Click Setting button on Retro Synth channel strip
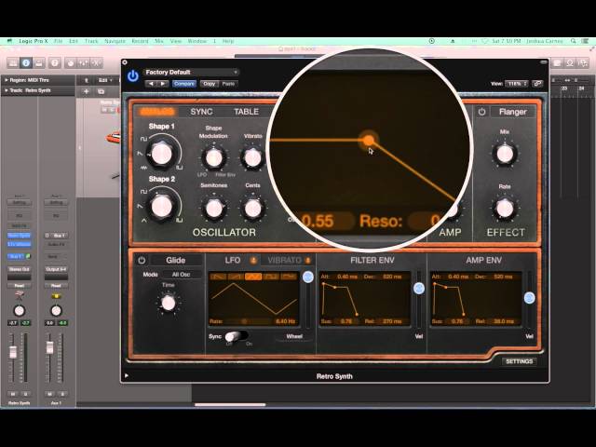 [19, 203]
